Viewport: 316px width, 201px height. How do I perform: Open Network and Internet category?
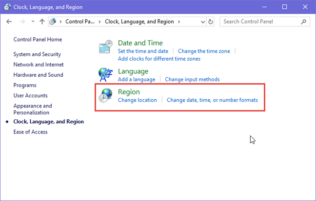[x=39, y=65]
